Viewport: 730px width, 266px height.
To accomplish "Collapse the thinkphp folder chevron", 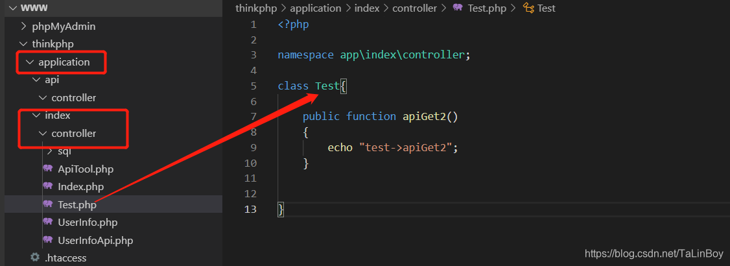I will (23, 44).
